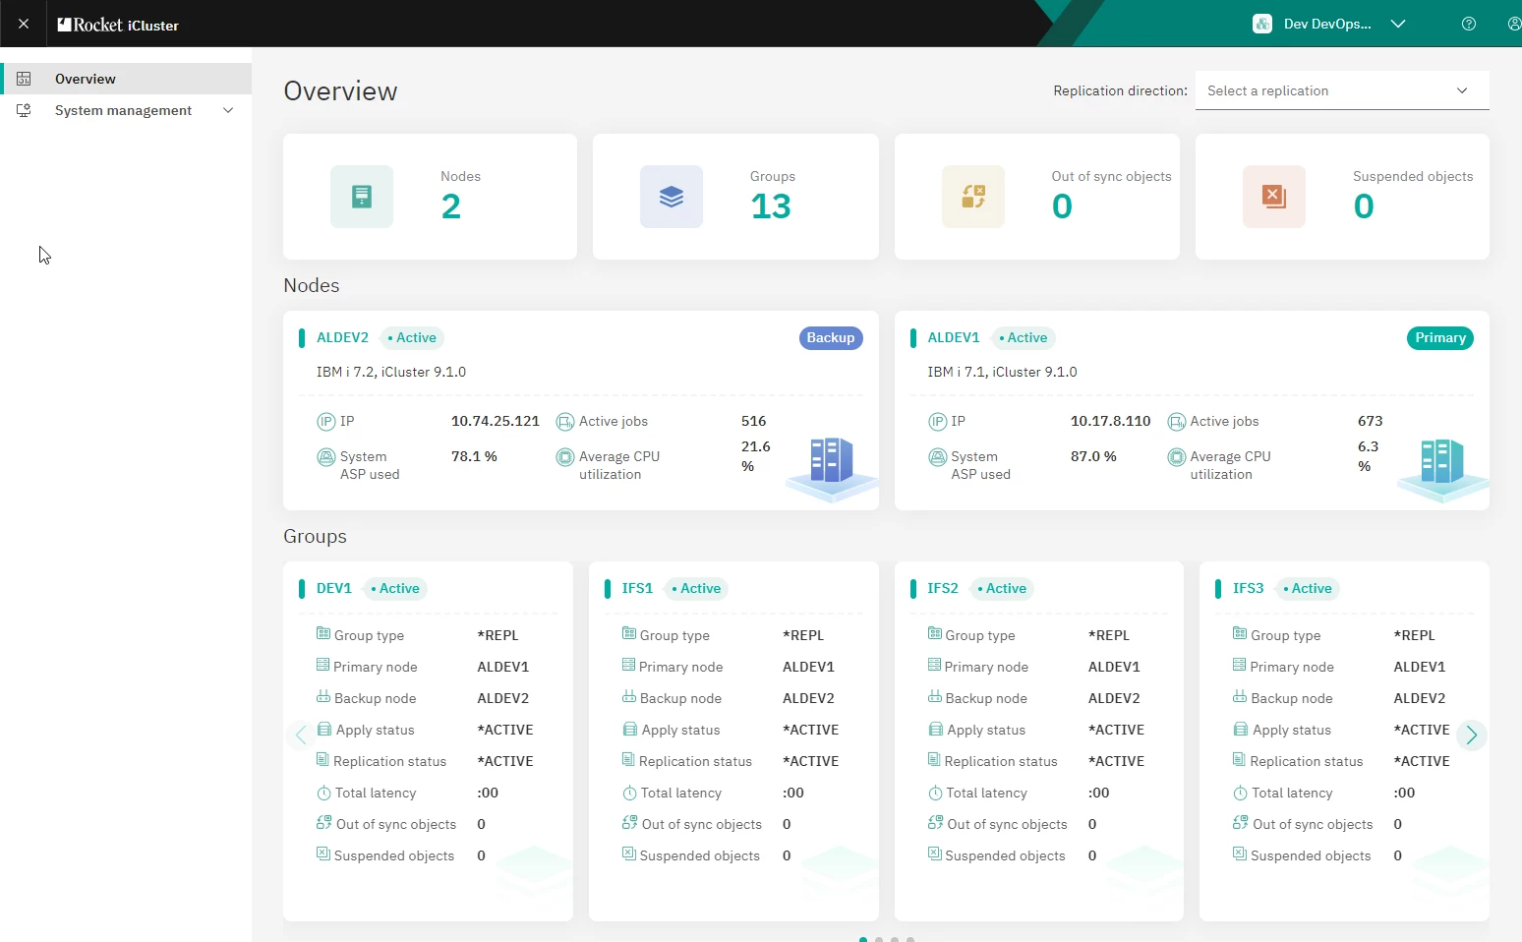Open the ALDEV1 node link

click(x=954, y=337)
